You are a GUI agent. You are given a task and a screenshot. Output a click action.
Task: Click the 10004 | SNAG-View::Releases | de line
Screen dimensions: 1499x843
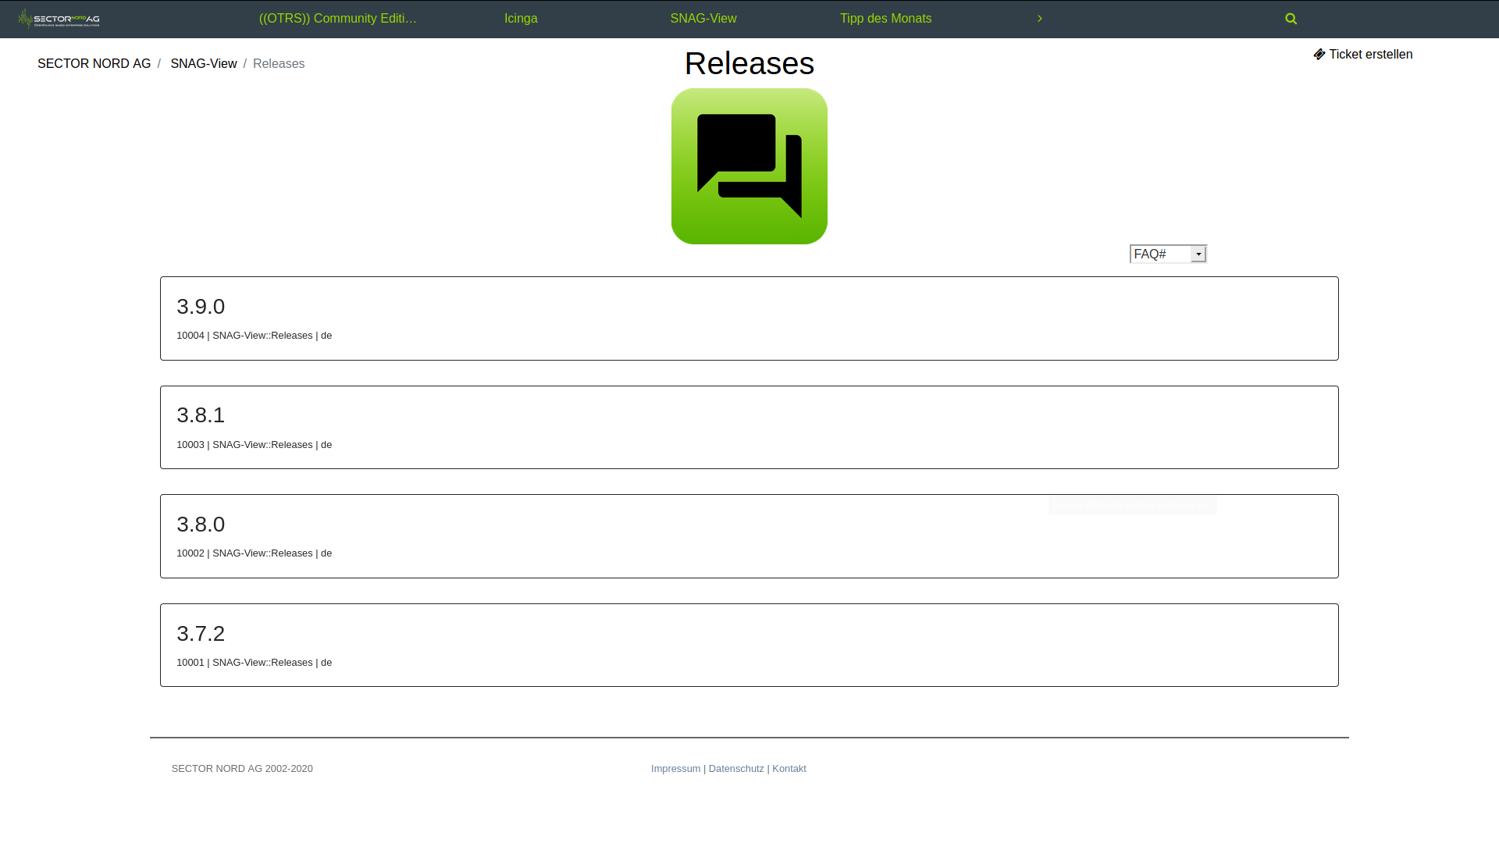point(254,336)
